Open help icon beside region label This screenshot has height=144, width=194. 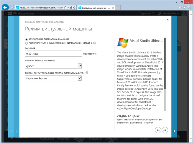click(x=87, y=73)
